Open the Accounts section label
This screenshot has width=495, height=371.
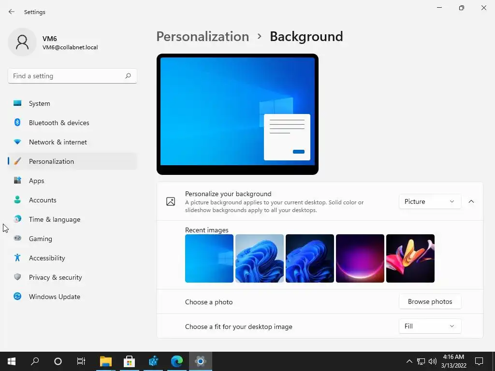pos(43,200)
